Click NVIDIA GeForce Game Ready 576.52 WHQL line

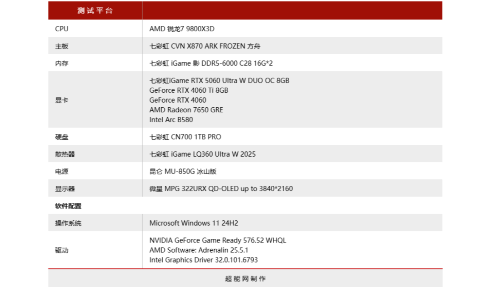[x=218, y=240]
